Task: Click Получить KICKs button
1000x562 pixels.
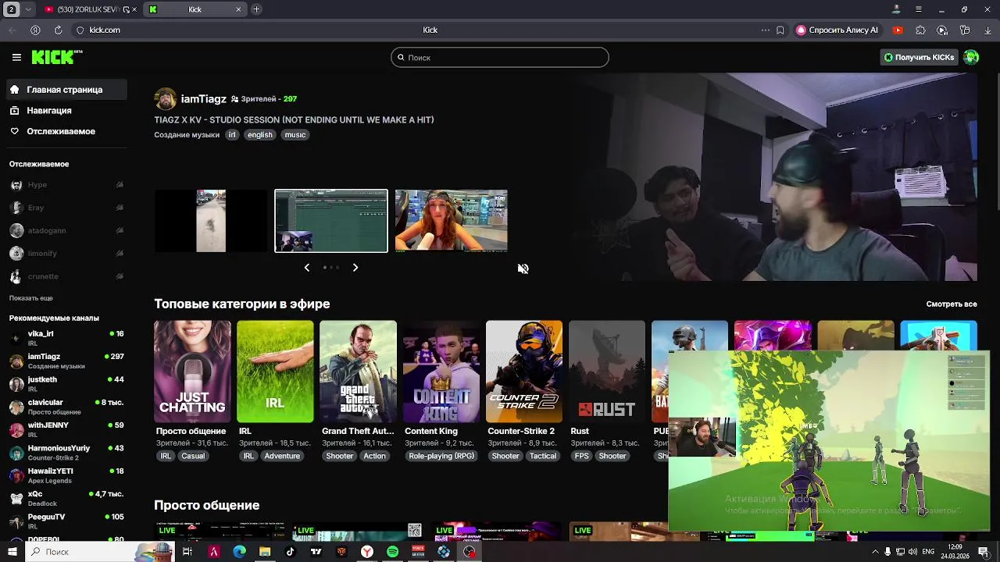Action: click(x=919, y=57)
